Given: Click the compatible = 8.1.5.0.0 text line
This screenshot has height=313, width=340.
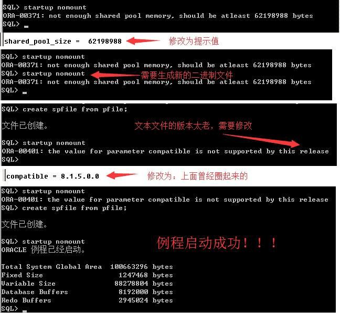Looking at the screenshot, I should click(52, 176).
